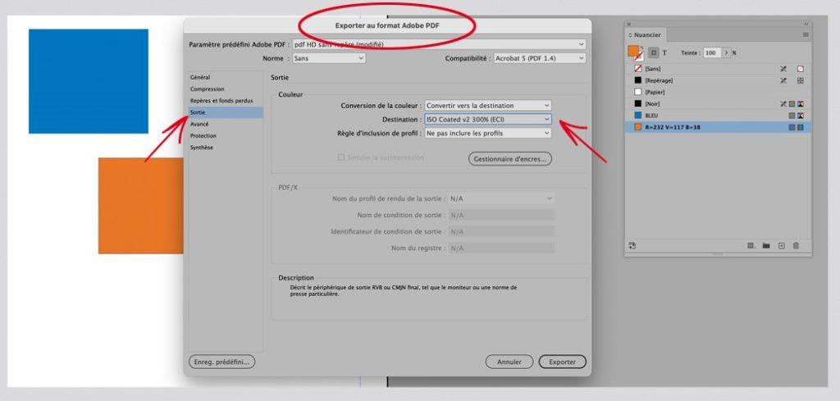Select Compression in export dialog sidebar
Screen dimensions: 840x401
click(226, 89)
